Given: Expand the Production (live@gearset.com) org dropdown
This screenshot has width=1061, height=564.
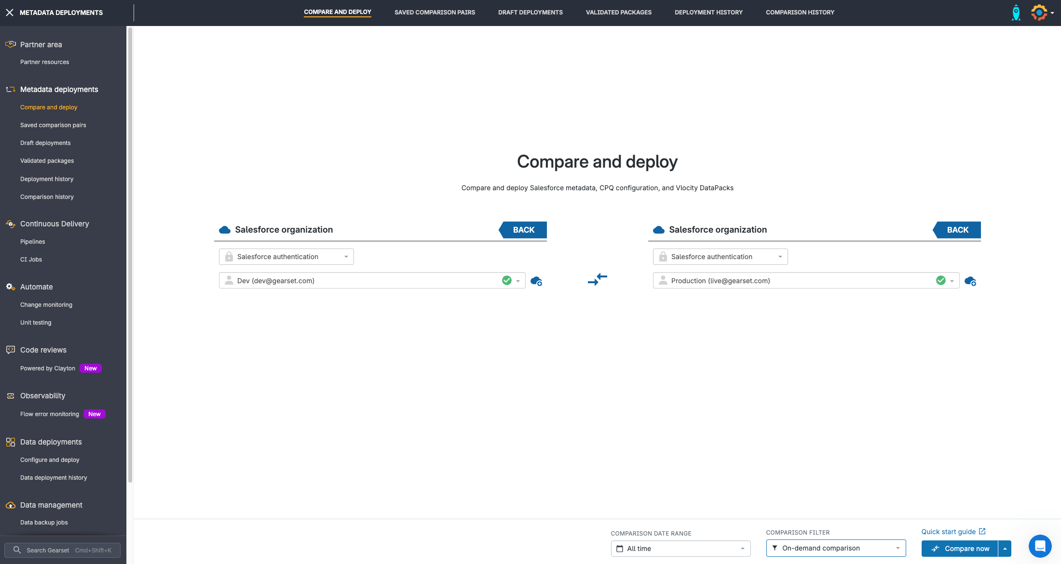Looking at the screenshot, I should (952, 281).
